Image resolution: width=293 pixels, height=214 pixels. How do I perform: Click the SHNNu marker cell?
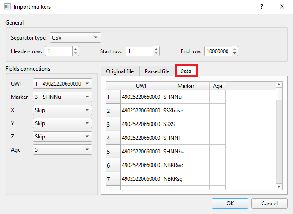pyautogui.click(x=186, y=97)
